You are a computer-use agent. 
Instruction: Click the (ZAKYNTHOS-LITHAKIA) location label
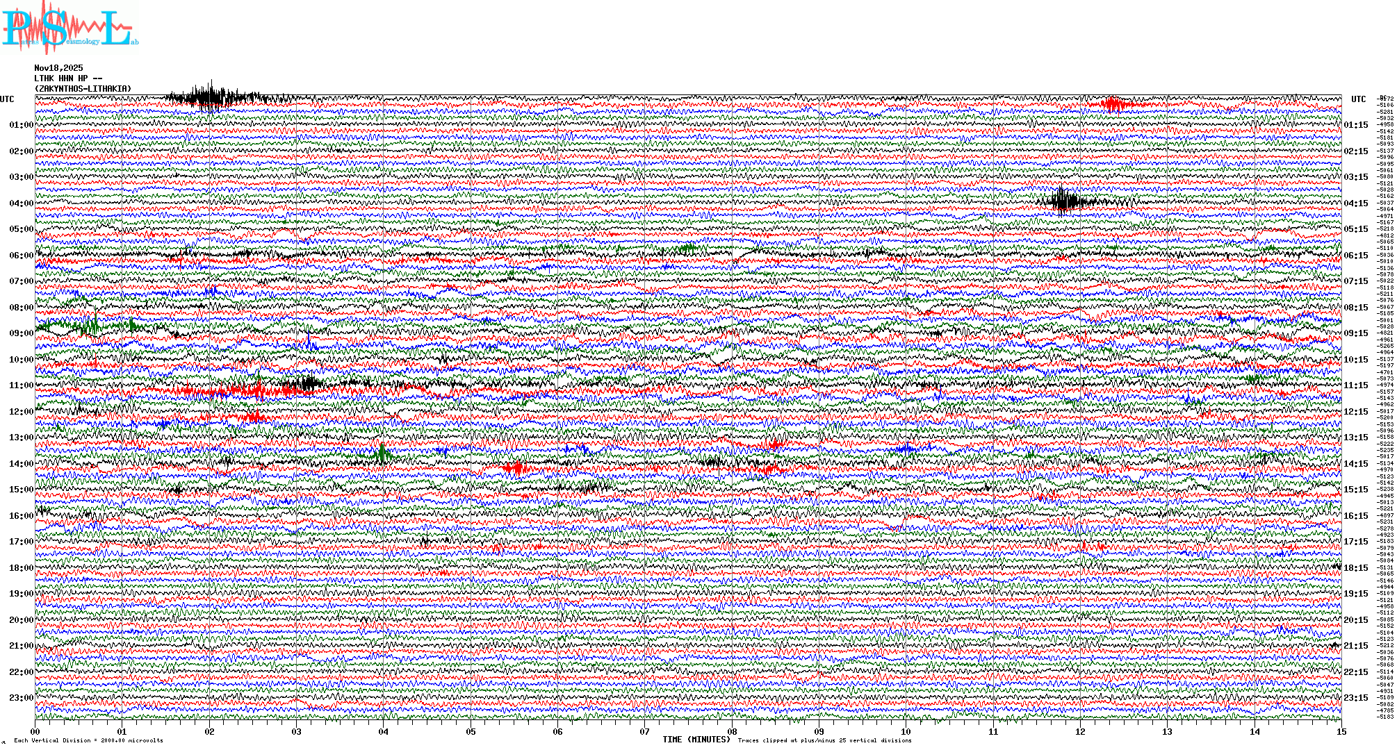coord(83,89)
